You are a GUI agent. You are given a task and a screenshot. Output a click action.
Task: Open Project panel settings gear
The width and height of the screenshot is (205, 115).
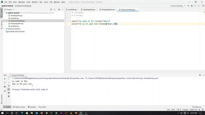coord(59,10)
